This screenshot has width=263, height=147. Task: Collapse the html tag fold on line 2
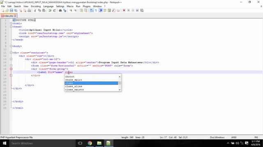(x=11, y=23)
